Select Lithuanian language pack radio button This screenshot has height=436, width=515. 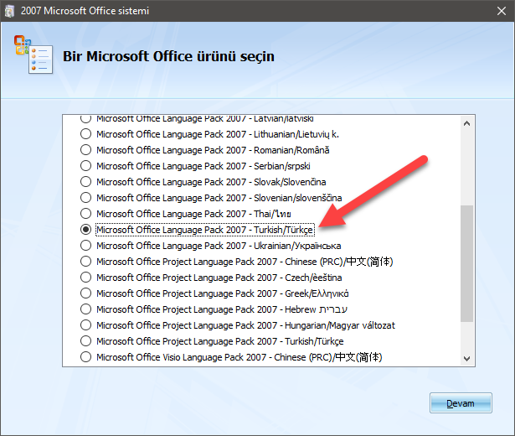pos(85,134)
